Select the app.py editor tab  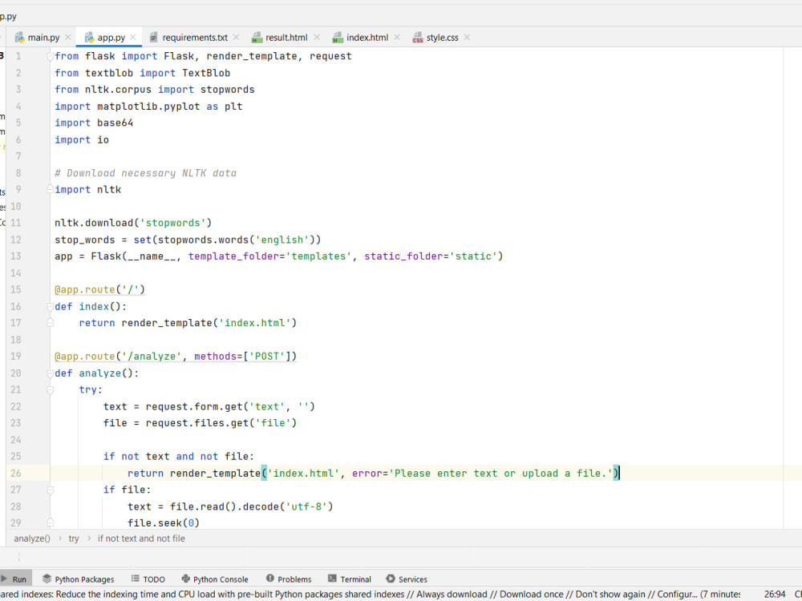[x=111, y=38]
